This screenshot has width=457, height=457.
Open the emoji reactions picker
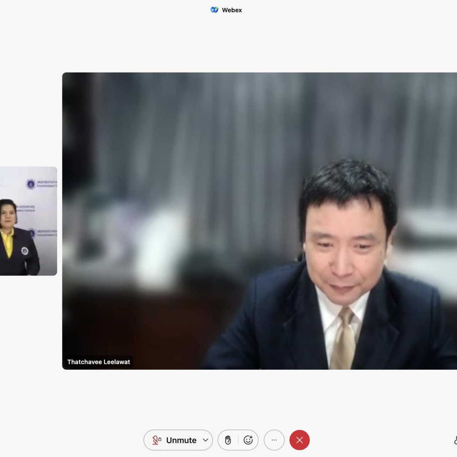click(x=248, y=440)
